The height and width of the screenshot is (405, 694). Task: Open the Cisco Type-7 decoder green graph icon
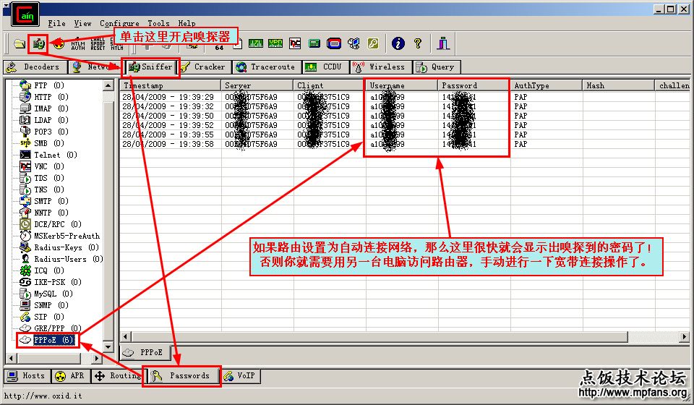[256, 43]
